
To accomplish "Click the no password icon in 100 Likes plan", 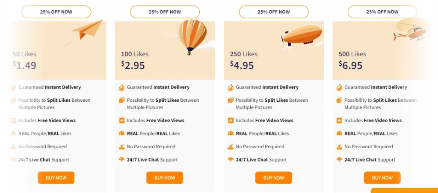I will click(x=121, y=147).
